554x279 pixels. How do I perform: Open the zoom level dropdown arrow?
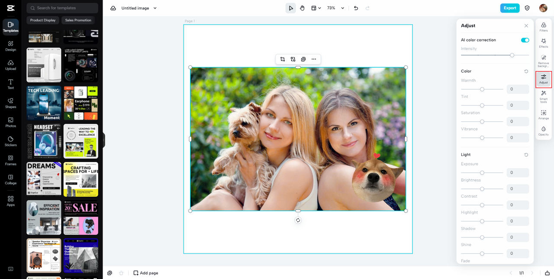[x=343, y=8]
